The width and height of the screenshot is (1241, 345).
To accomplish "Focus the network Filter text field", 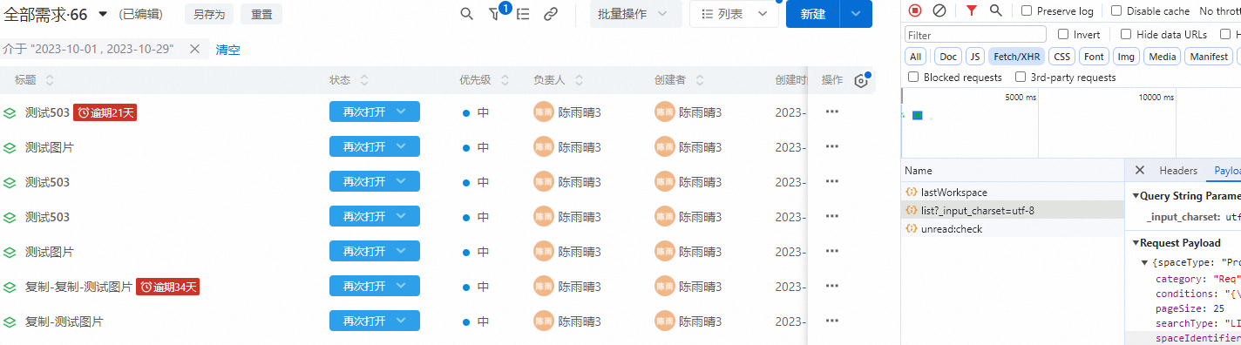I will click(x=975, y=35).
